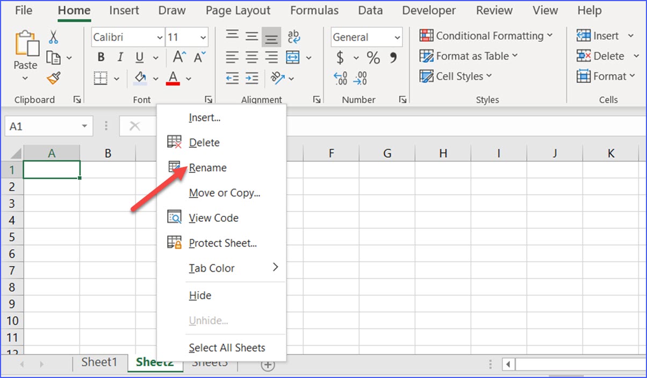Open the Fill Color dropdown arrow
647x378 pixels.
coord(156,79)
